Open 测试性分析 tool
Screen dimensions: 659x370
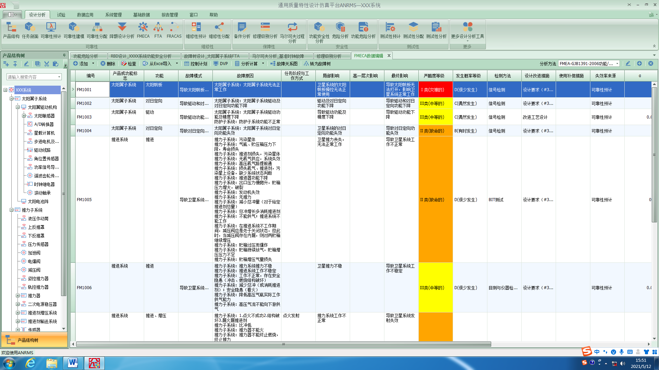pos(436,30)
